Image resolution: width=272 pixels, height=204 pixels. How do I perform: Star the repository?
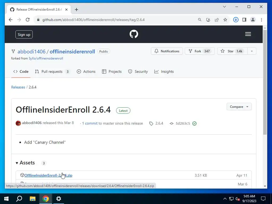[232, 51]
